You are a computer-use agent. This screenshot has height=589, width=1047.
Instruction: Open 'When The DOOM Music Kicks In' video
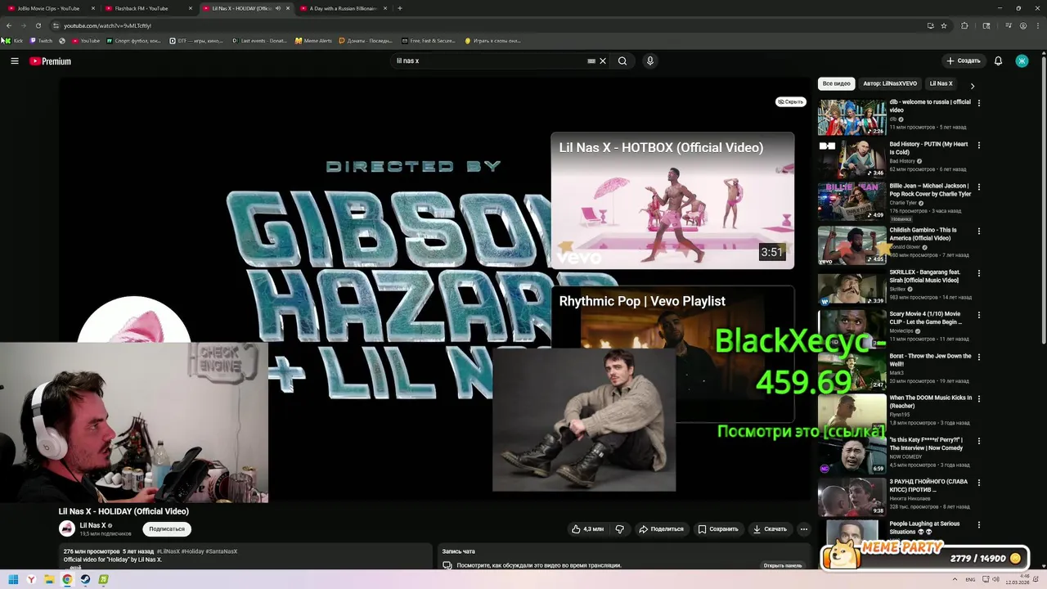coord(931,402)
